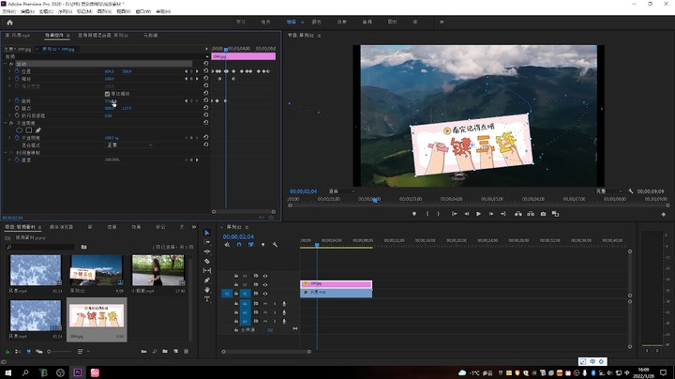Toggle V3 track output eye

click(x=265, y=276)
